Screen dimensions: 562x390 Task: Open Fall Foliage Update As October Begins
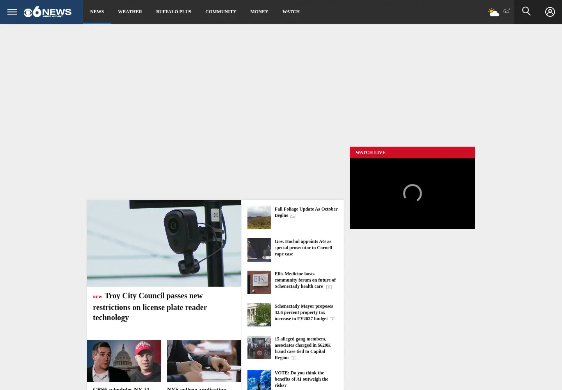click(x=306, y=212)
